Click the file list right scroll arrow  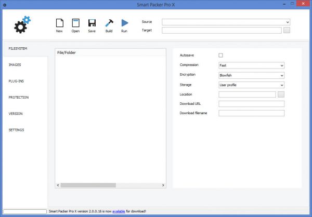163,185
